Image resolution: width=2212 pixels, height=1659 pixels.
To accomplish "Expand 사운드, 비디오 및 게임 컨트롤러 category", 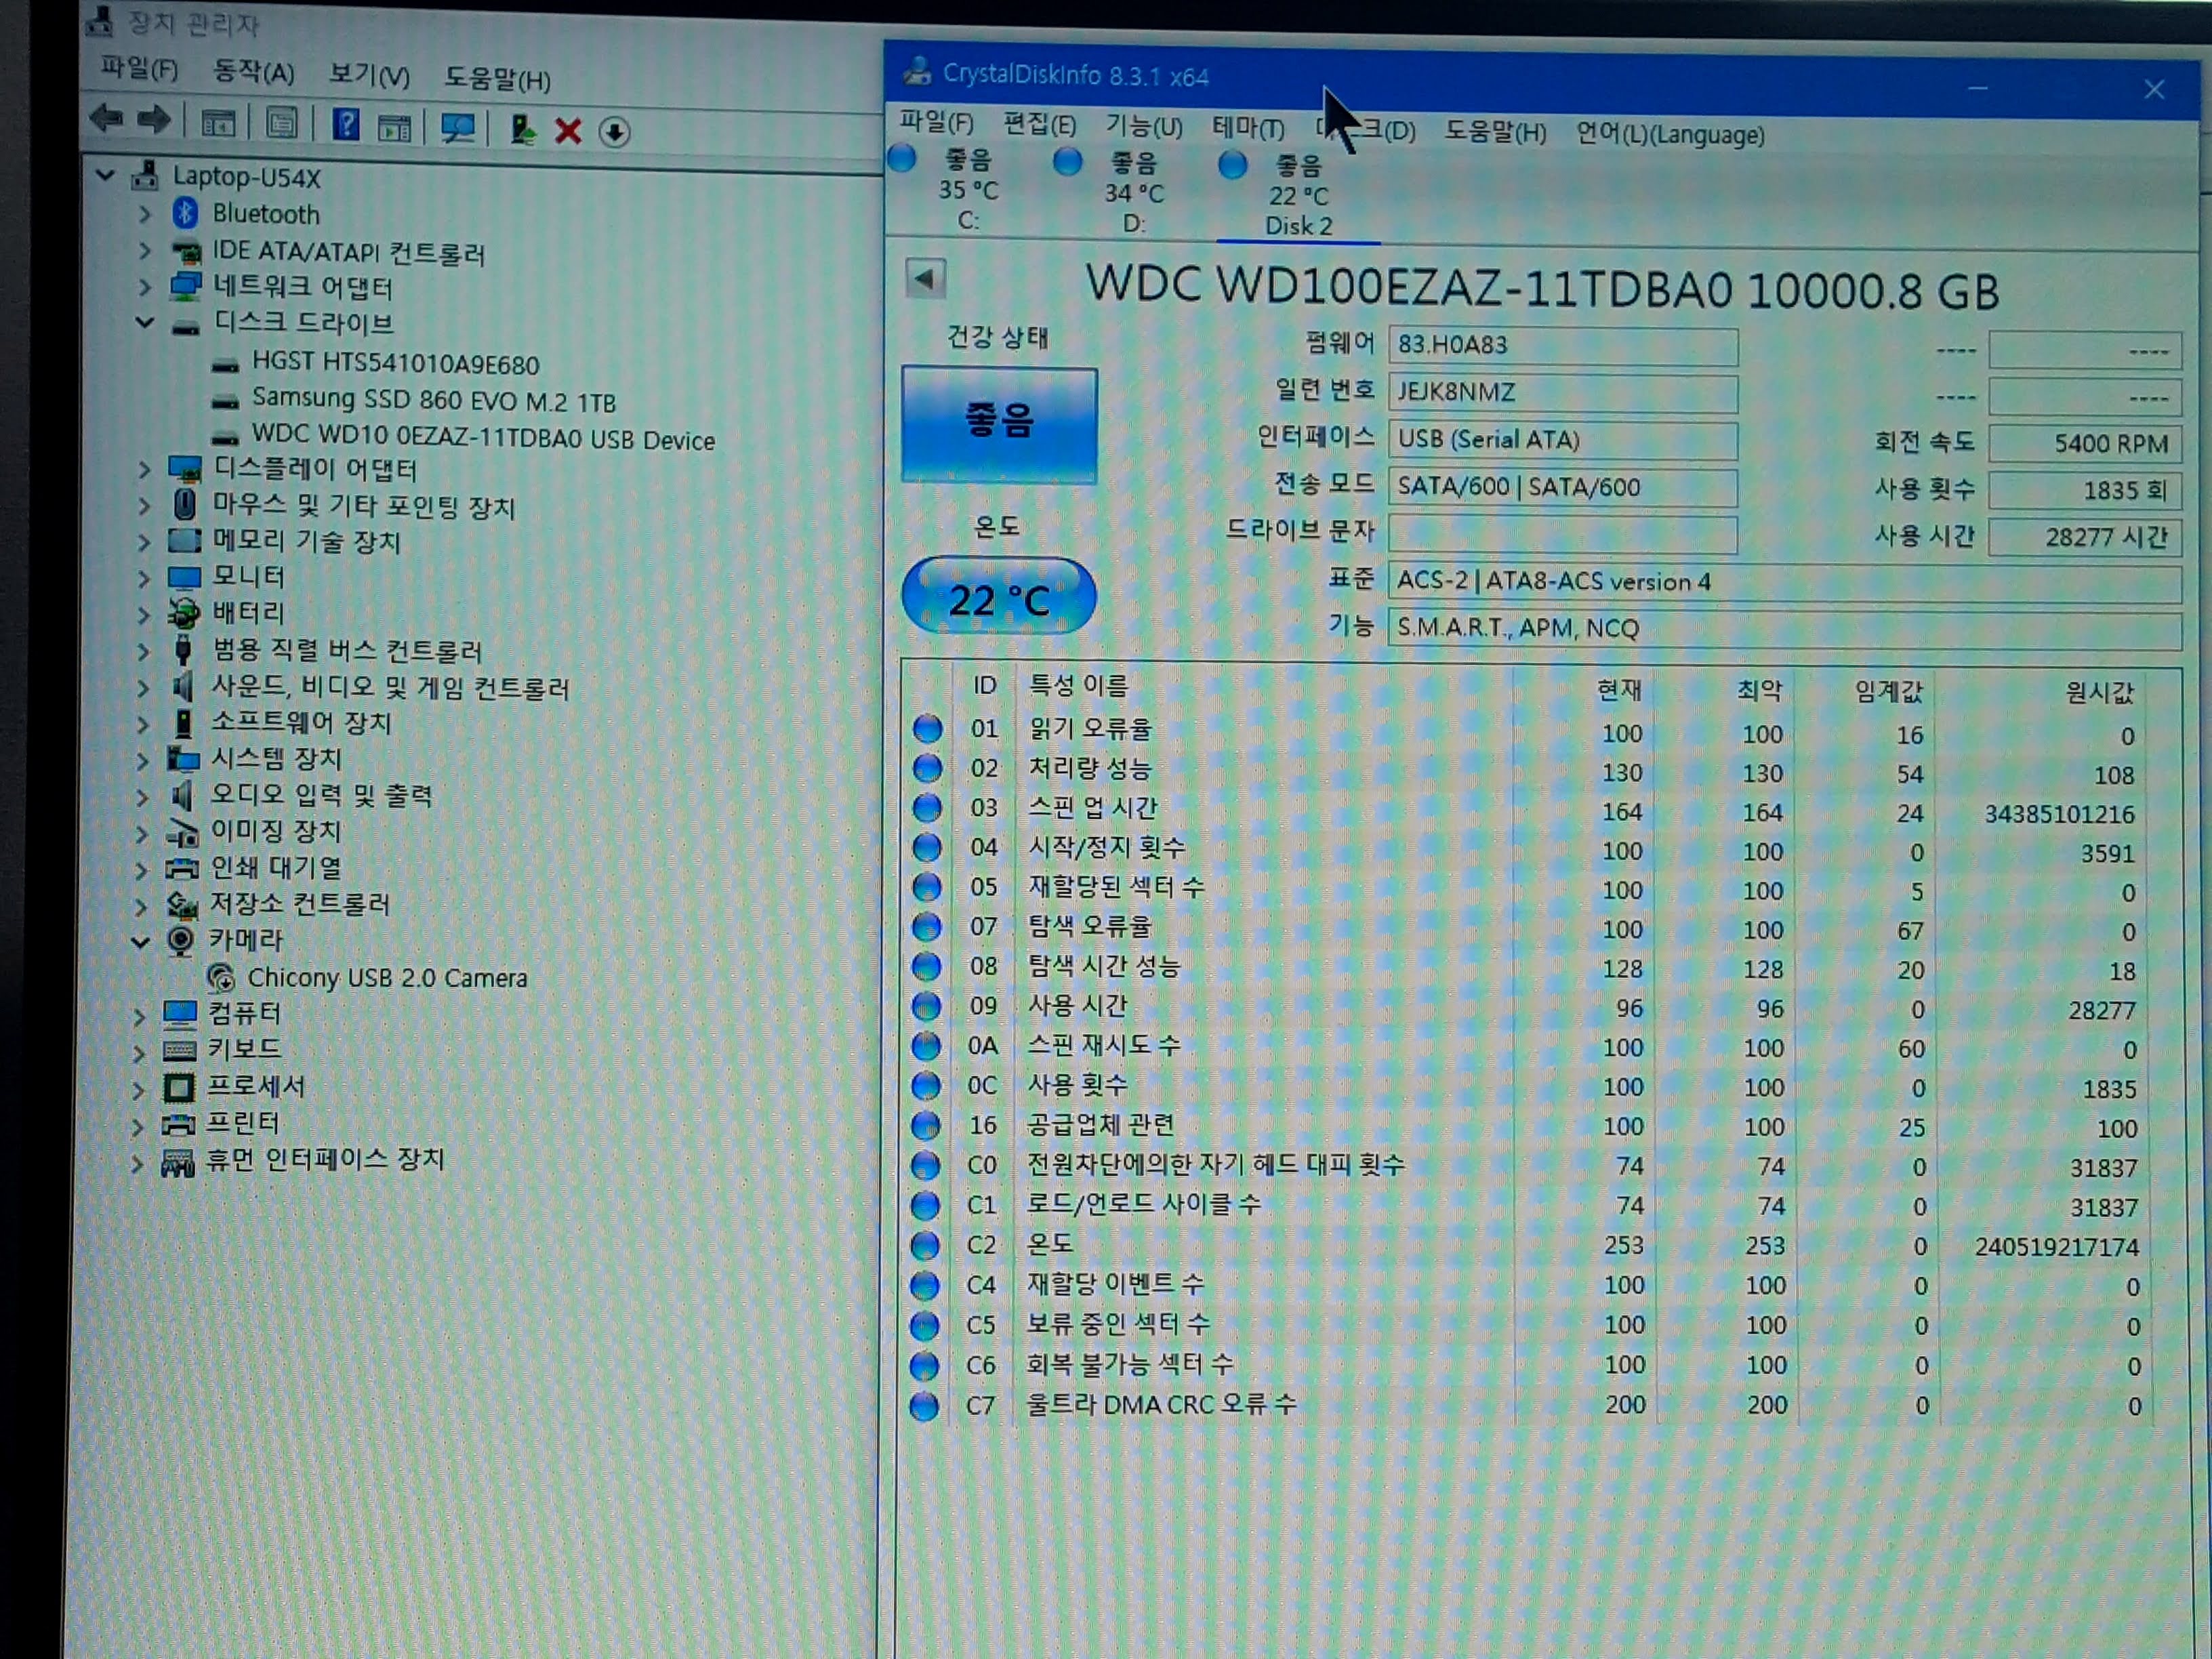I will pyautogui.click(x=143, y=688).
